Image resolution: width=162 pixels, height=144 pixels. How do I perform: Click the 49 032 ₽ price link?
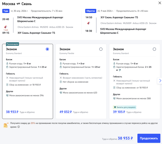[65, 112]
